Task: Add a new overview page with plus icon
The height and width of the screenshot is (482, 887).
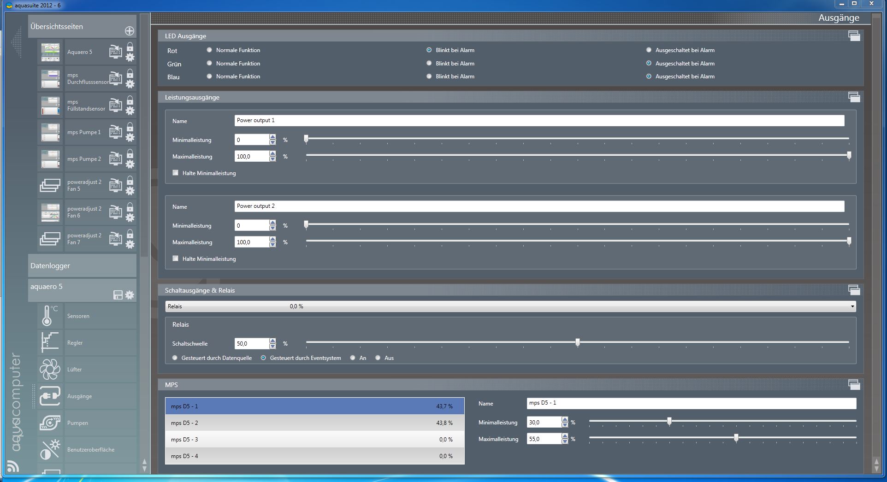Action: point(130,31)
